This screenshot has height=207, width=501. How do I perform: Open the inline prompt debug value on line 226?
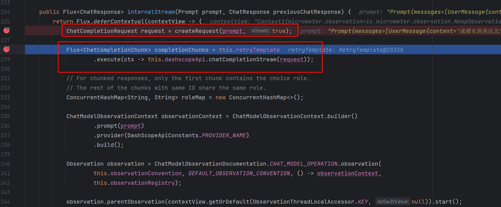(400, 31)
